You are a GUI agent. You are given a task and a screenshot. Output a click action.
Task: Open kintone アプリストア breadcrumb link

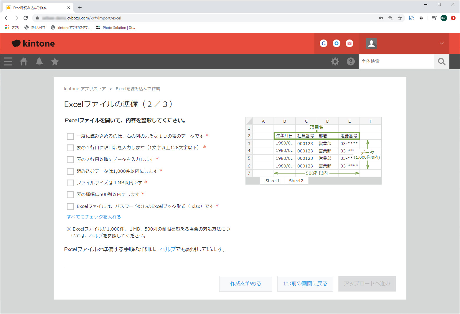click(x=85, y=89)
